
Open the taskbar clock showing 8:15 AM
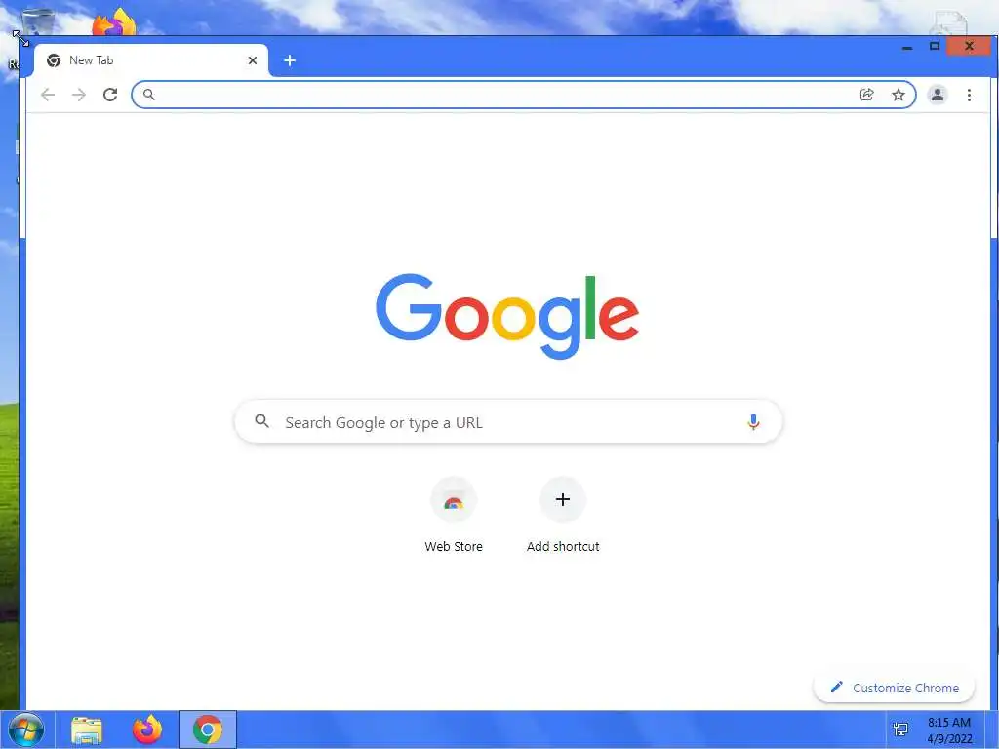(x=949, y=730)
